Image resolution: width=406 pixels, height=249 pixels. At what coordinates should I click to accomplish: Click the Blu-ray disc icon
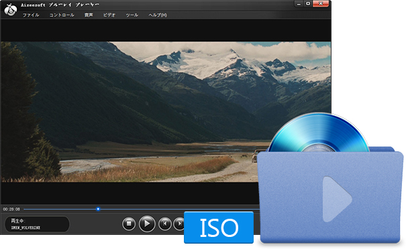coord(319,132)
